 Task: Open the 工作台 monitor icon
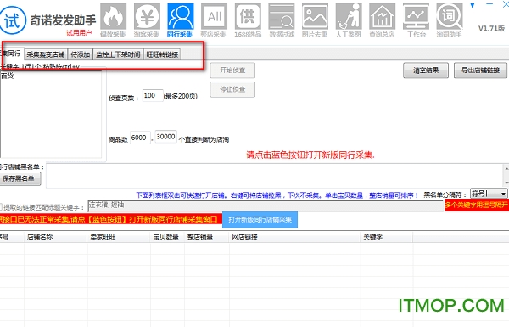tap(416, 20)
